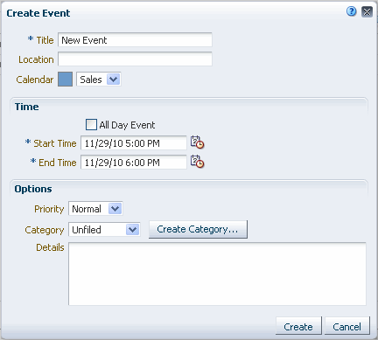378x340 pixels.
Task: Click inside the Details text area
Action: coord(217,274)
